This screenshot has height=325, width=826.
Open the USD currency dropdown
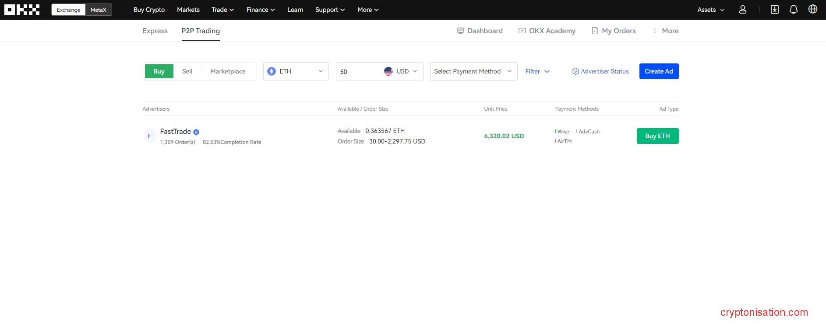(402, 71)
